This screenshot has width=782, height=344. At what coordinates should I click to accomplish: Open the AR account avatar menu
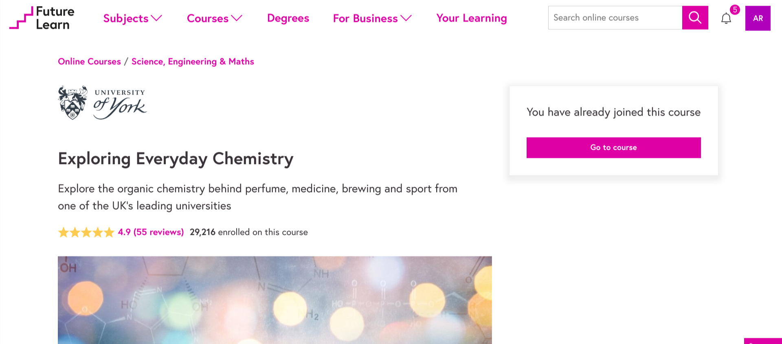click(x=758, y=18)
